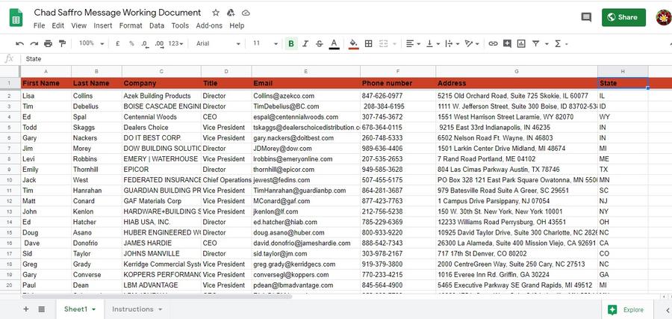Open the Google Sheets home icon
Image resolution: width=672 pixels, height=319 pixels.
point(16,17)
